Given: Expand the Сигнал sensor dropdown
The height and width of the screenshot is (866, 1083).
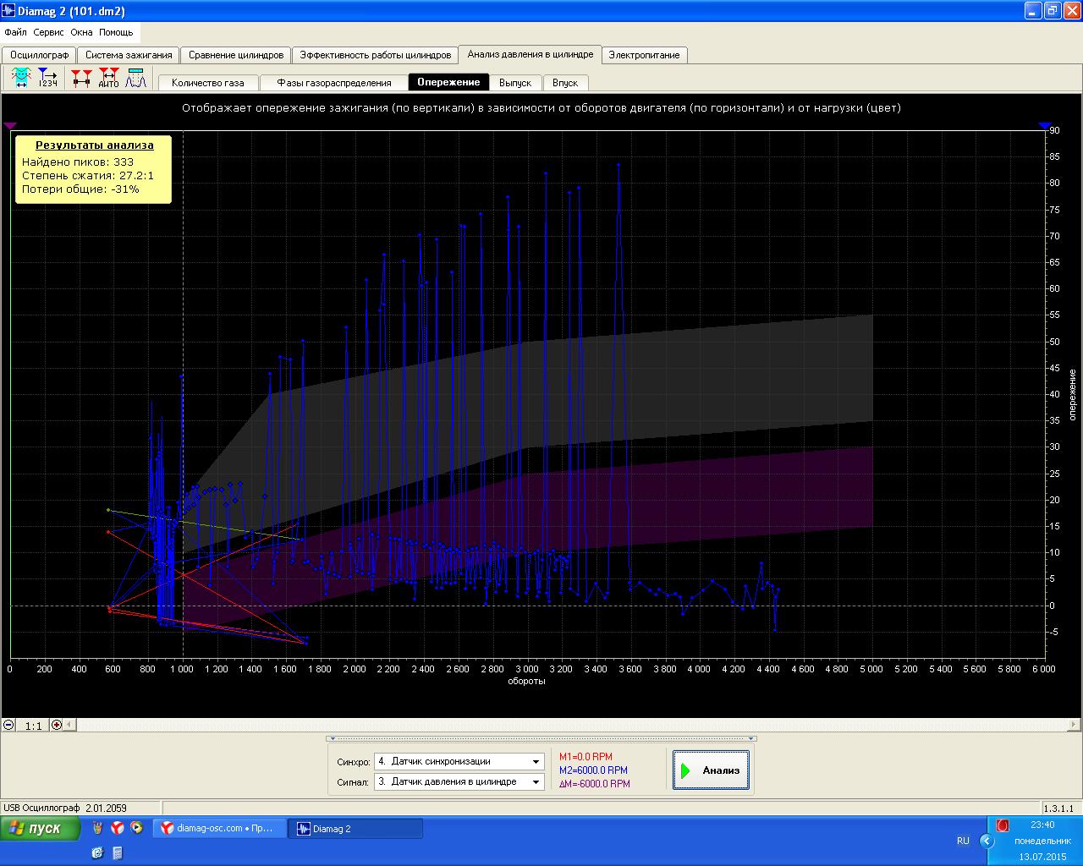Looking at the screenshot, I should coord(536,782).
